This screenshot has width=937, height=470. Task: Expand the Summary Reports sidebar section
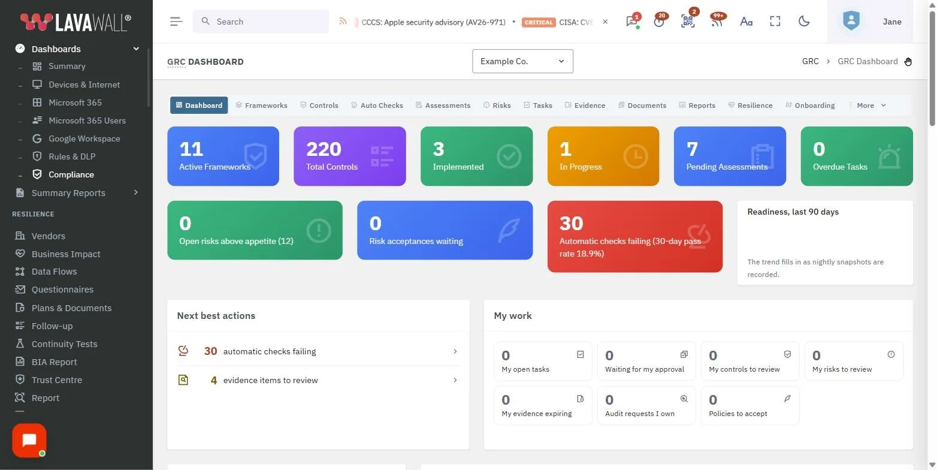(x=77, y=192)
